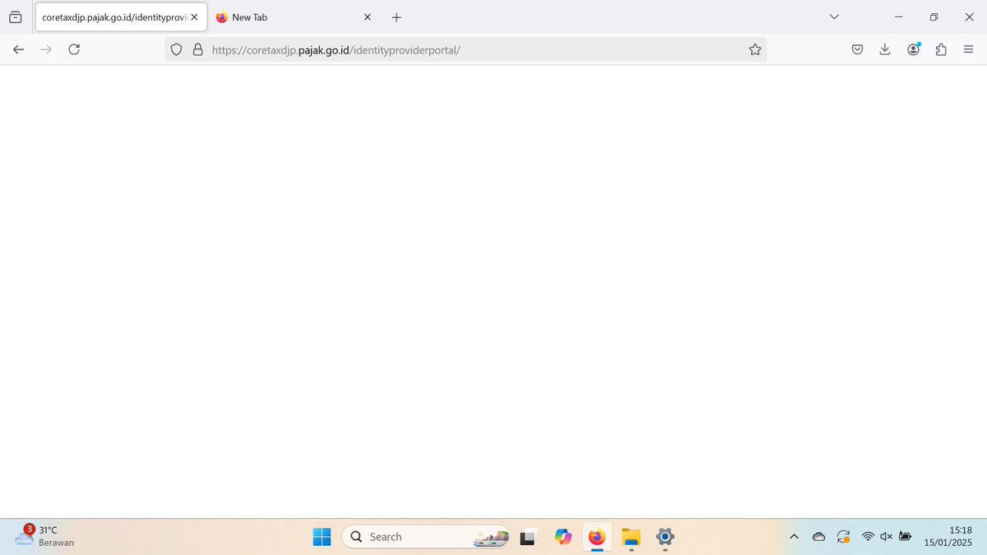Open sync status tray icon

click(843, 537)
